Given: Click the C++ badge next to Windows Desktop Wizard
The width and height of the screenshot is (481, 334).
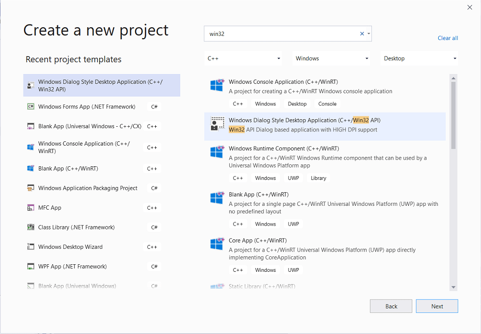Looking at the screenshot, I should pyautogui.click(x=152, y=247).
